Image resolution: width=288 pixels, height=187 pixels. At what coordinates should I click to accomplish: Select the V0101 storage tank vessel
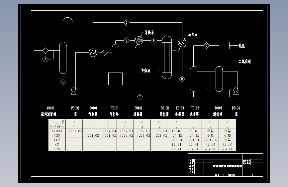[63, 58]
